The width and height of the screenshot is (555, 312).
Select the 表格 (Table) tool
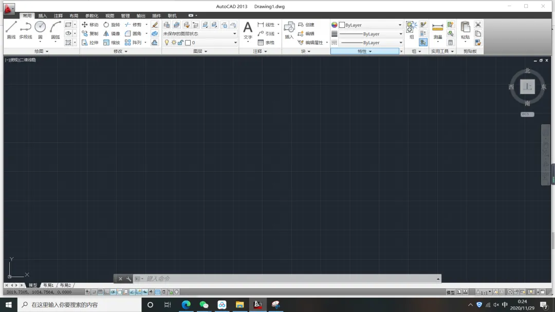point(266,43)
